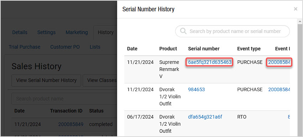The height and width of the screenshot is (137, 303).
Task: Close the Serial Number History dialog
Action: coord(296,9)
